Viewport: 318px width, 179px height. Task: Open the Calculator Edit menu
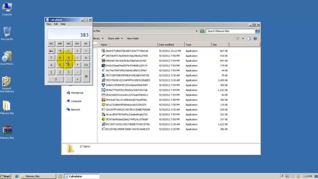[x=56, y=24]
